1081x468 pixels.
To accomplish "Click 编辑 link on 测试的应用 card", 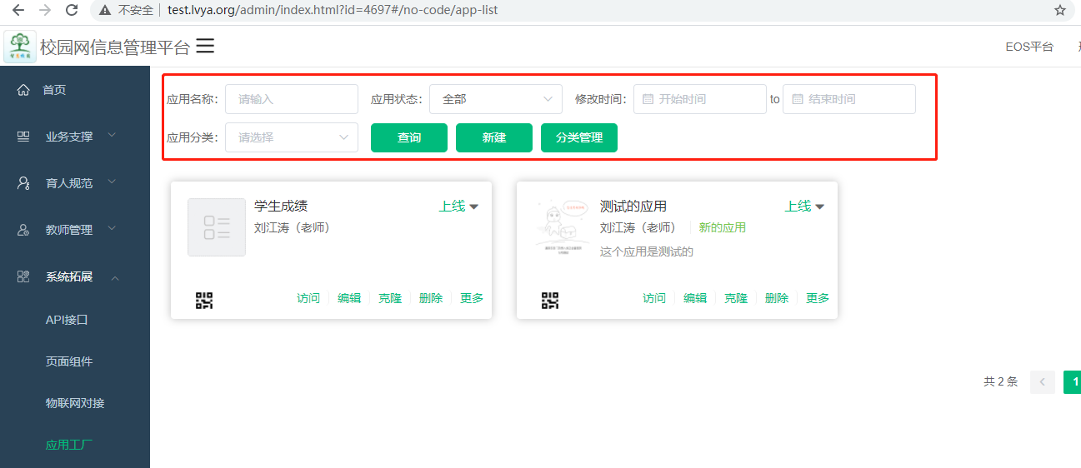I will (695, 298).
